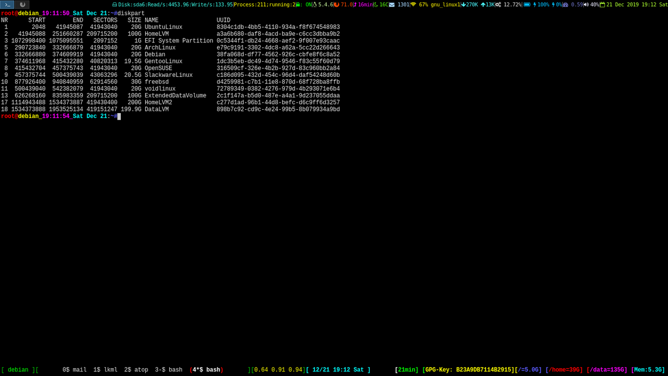The image size is (668, 376).
Task: Click the SECTORS column header
Action: point(105,21)
